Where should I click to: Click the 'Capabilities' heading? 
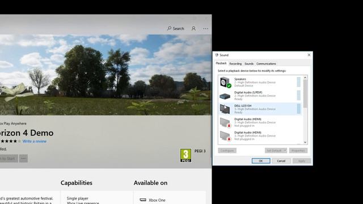point(77,182)
